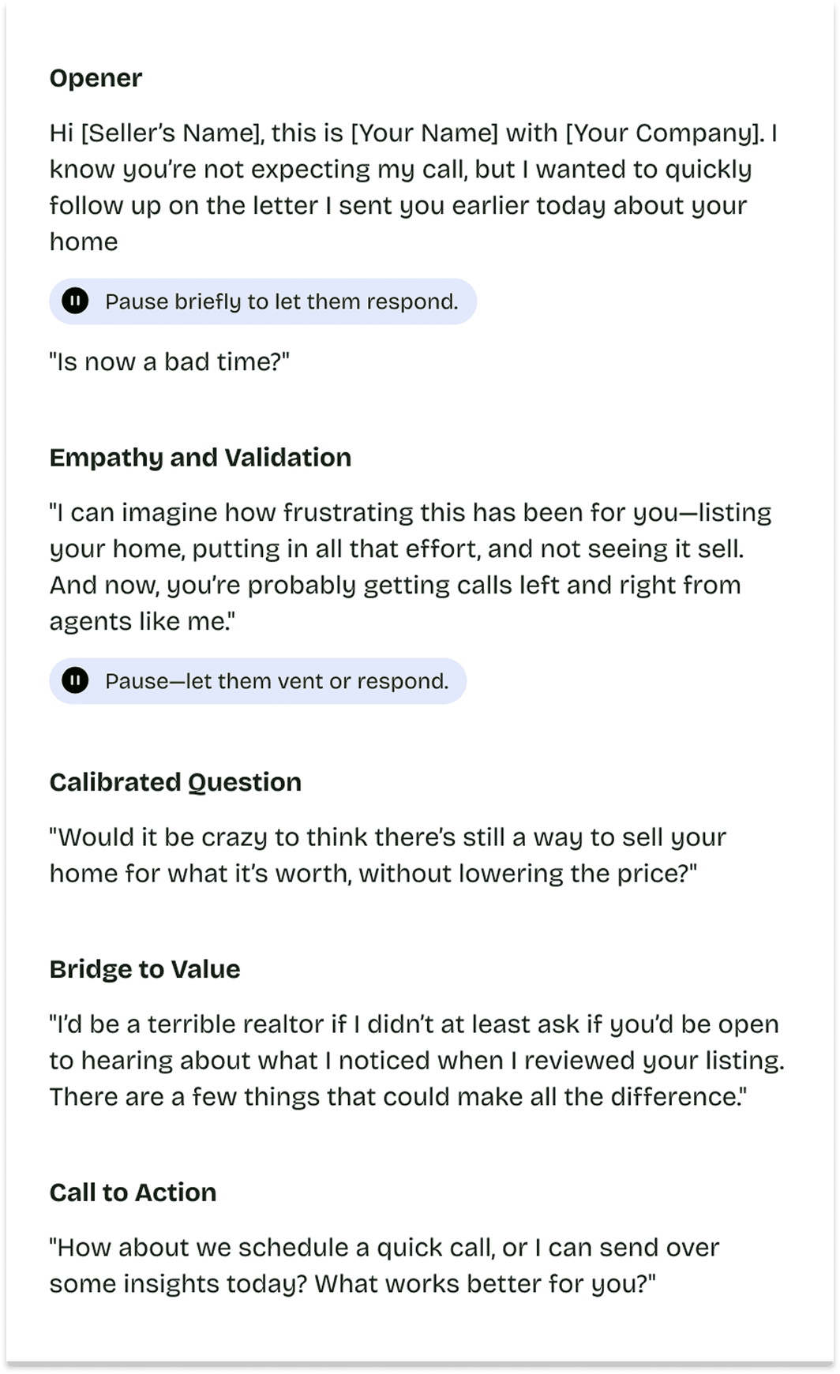Click the line "Is now a bad time?"

pyautogui.click(x=170, y=362)
